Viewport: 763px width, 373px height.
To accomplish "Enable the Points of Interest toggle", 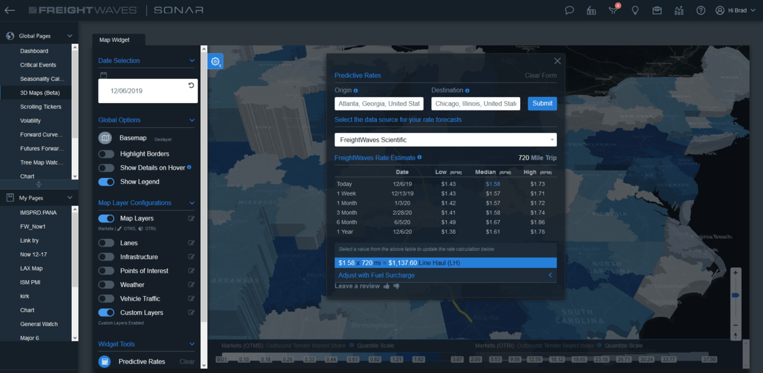I will [106, 271].
